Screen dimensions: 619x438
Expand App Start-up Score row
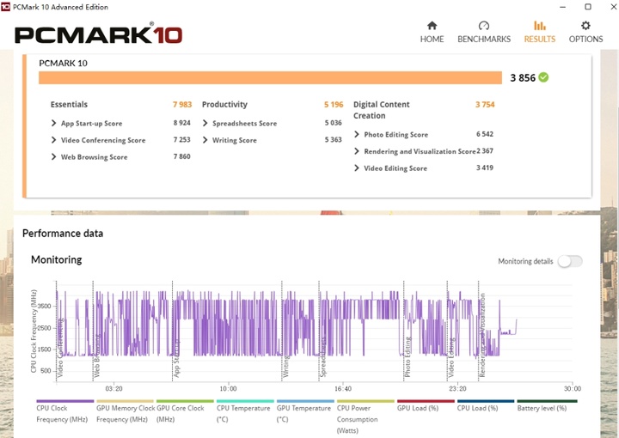(54, 124)
